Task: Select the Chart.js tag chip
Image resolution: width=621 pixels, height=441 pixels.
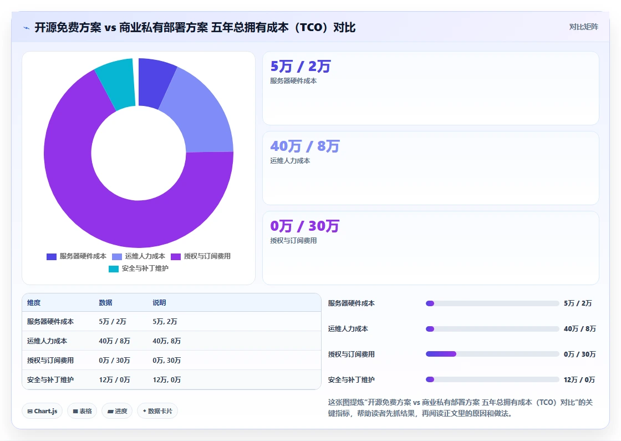Action: (42, 411)
